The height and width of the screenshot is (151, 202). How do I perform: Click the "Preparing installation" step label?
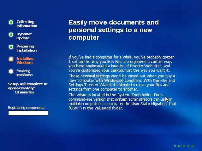[27, 48]
